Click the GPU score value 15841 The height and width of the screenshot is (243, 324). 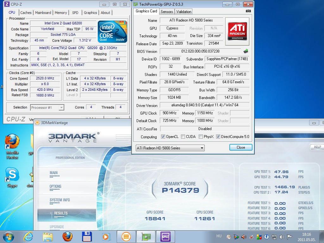click(155, 218)
